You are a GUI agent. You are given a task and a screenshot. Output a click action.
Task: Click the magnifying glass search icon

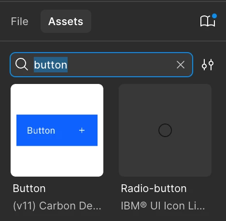coord(22,64)
